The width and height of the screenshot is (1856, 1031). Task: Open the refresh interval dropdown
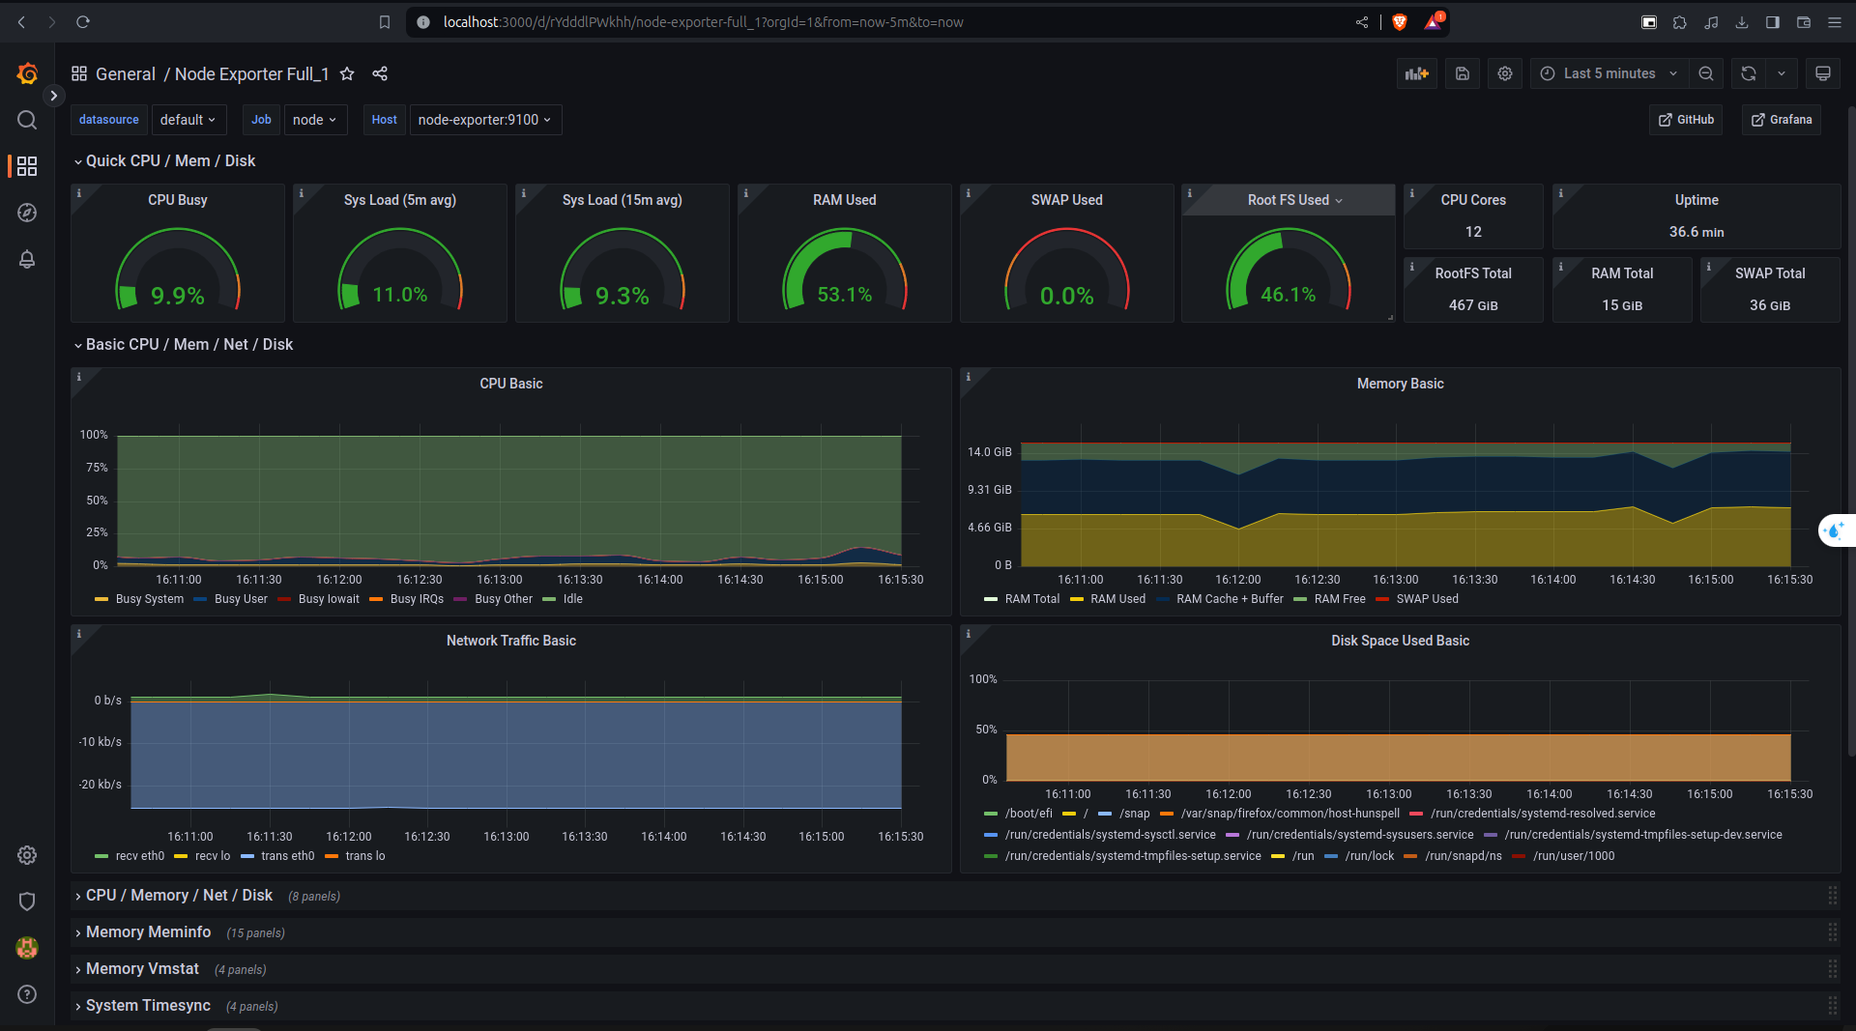click(1782, 73)
